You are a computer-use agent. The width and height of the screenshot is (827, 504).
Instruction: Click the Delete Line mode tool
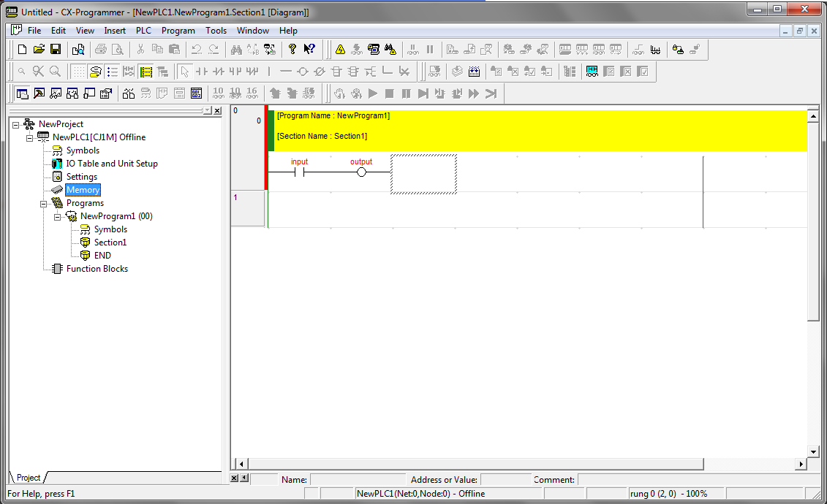pyautogui.click(x=404, y=72)
